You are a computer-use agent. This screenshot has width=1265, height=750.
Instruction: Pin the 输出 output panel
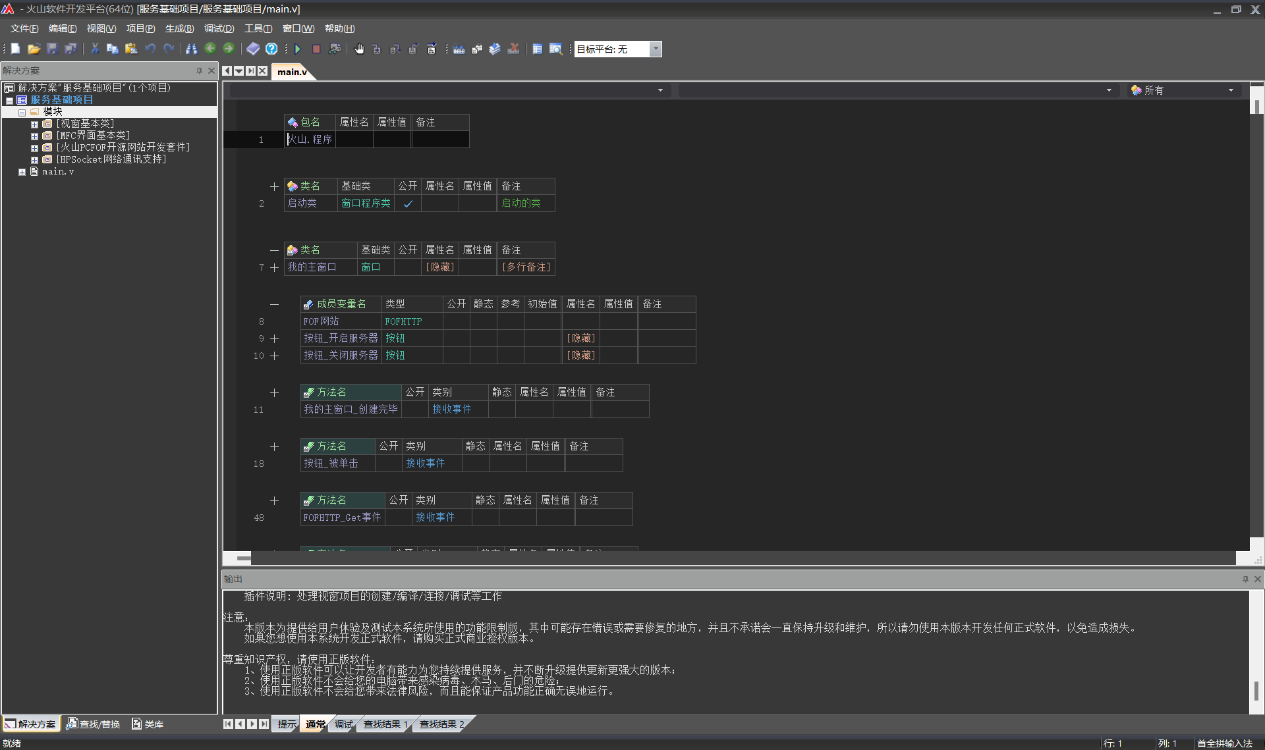tap(1245, 579)
